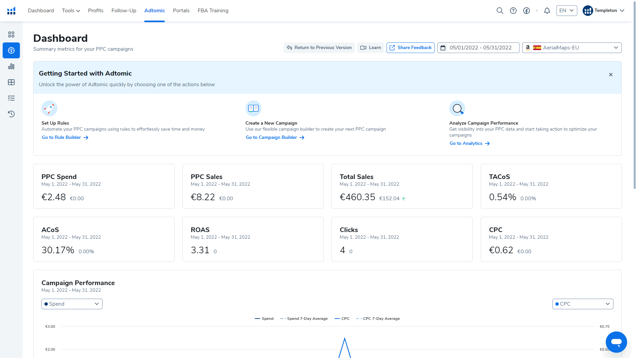Open the sidebar analytics bar chart icon
Image resolution: width=637 pixels, height=358 pixels.
coord(11,66)
